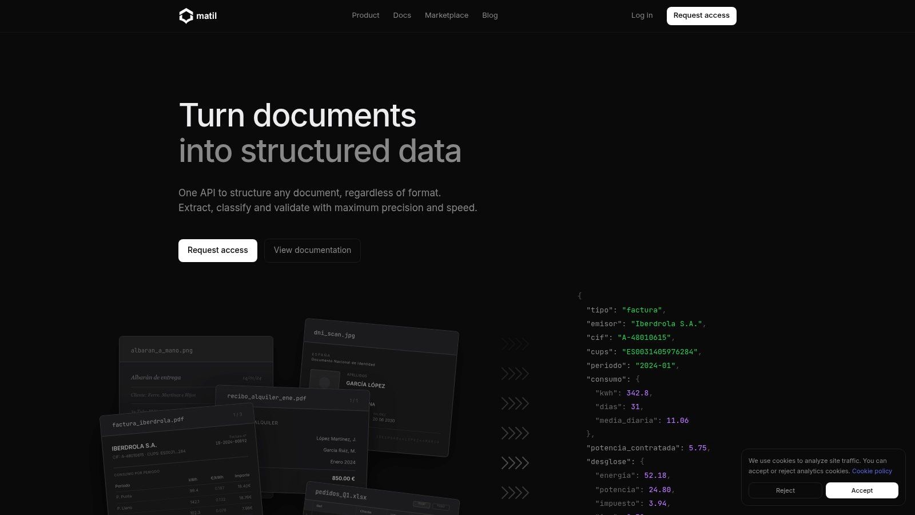The width and height of the screenshot is (915, 515).
Task: Click the JSON "consumo" key
Action: click(x=607, y=379)
